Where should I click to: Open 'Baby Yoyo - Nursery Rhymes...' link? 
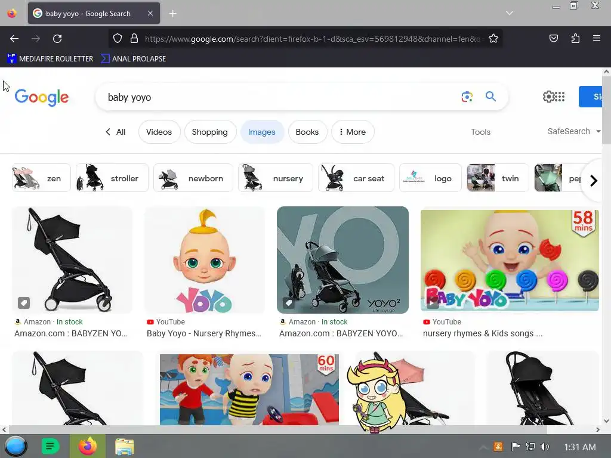(x=204, y=333)
